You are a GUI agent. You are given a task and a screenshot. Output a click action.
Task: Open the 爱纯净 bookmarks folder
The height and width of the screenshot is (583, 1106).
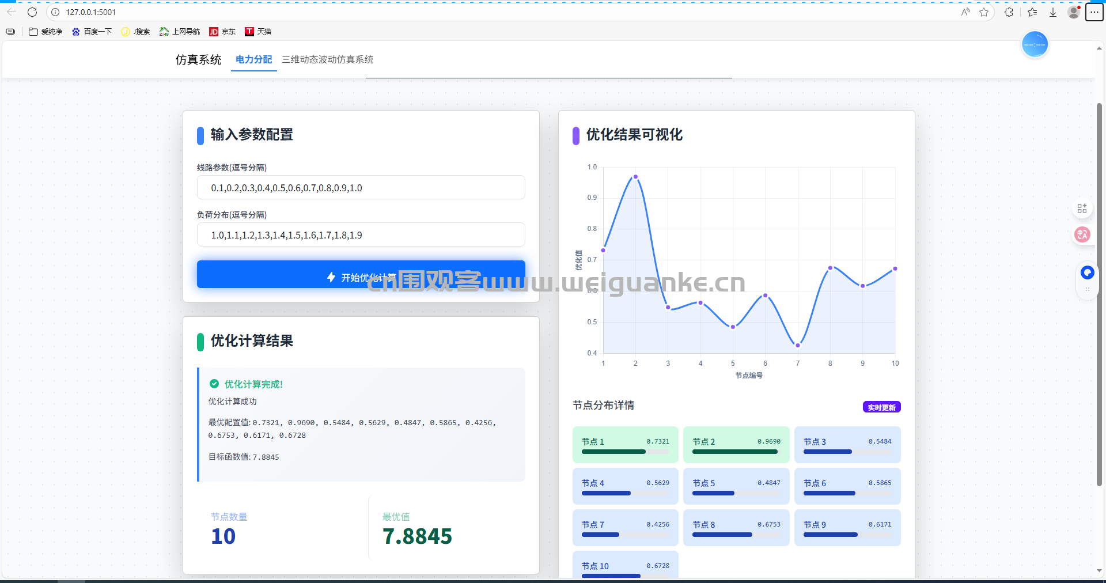coord(46,32)
